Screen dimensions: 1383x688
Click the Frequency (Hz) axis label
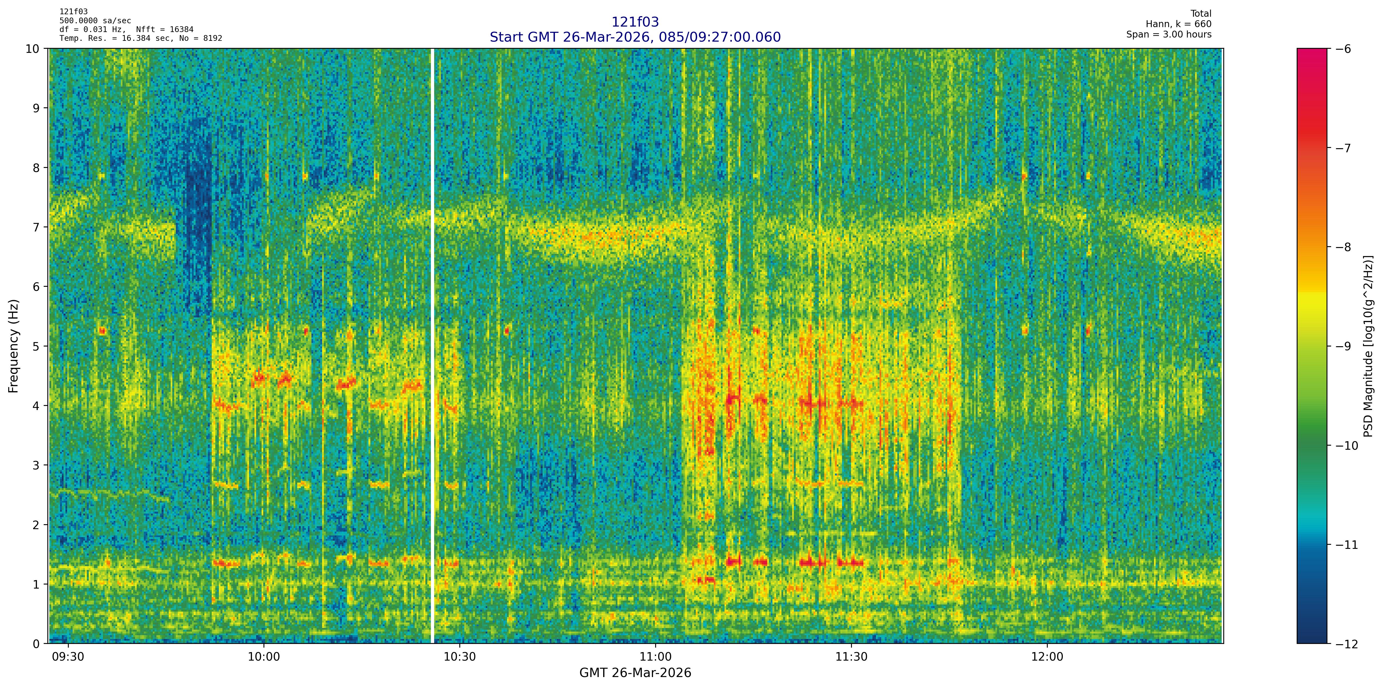14,346
